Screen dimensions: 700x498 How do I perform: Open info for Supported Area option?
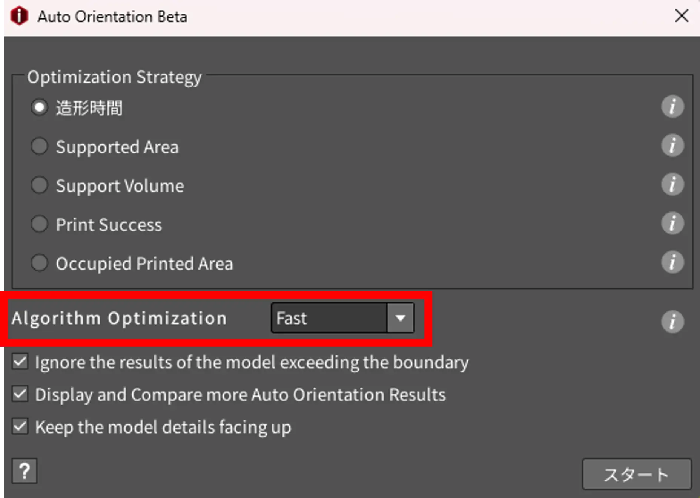pyautogui.click(x=672, y=146)
